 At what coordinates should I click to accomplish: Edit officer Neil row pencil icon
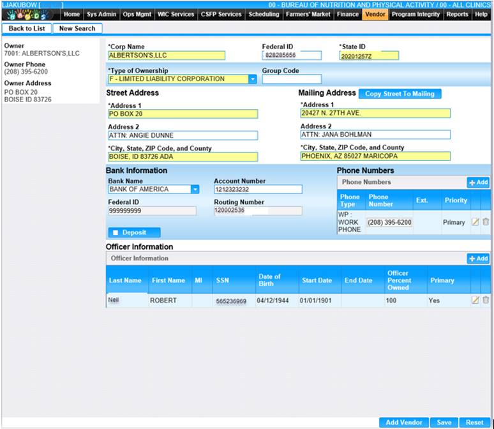coord(475,300)
